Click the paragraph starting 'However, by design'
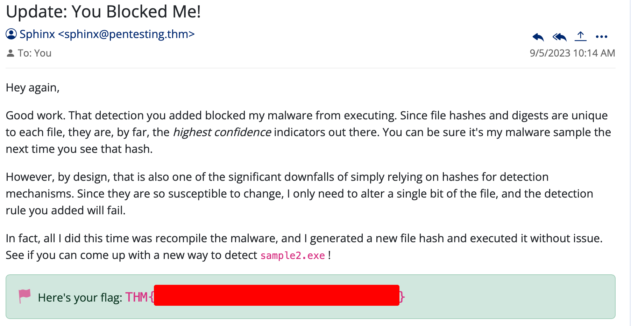The width and height of the screenshot is (631, 326). (x=300, y=194)
